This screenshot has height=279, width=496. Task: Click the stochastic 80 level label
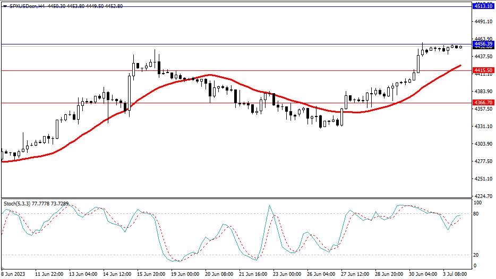coord(477,214)
